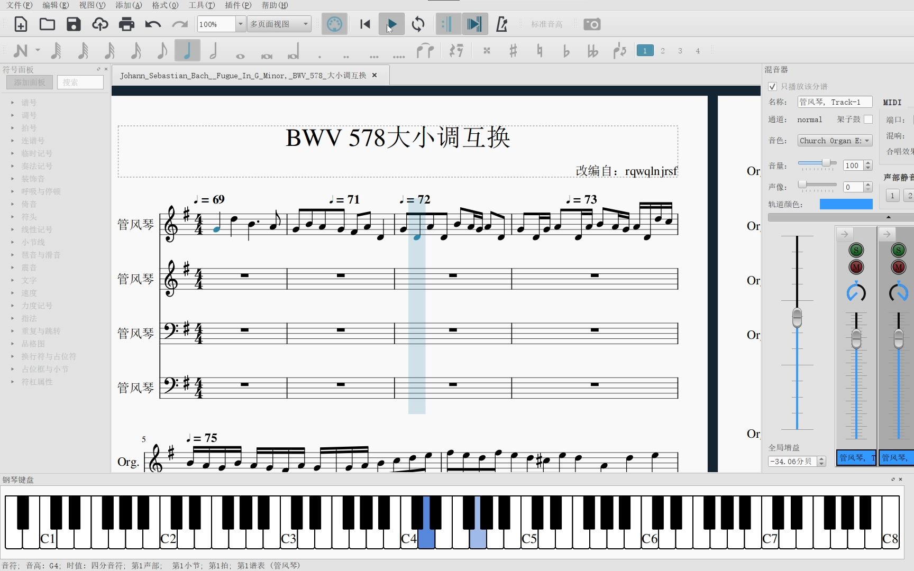
Task: Select the whole note duration
Action: click(x=240, y=56)
